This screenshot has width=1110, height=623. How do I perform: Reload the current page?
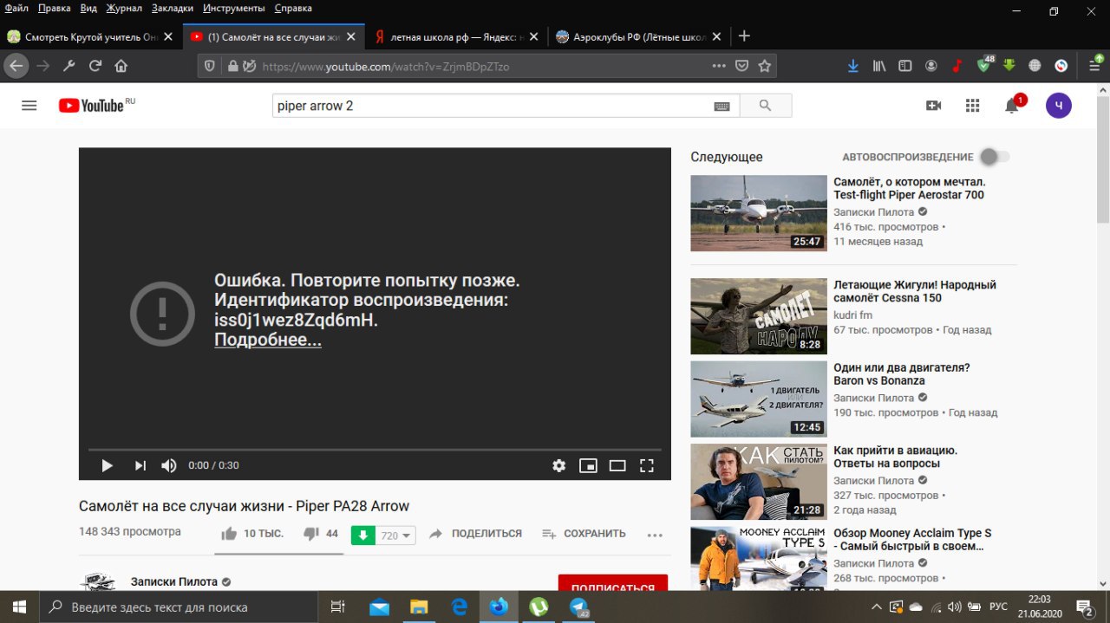(x=95, y=66)
